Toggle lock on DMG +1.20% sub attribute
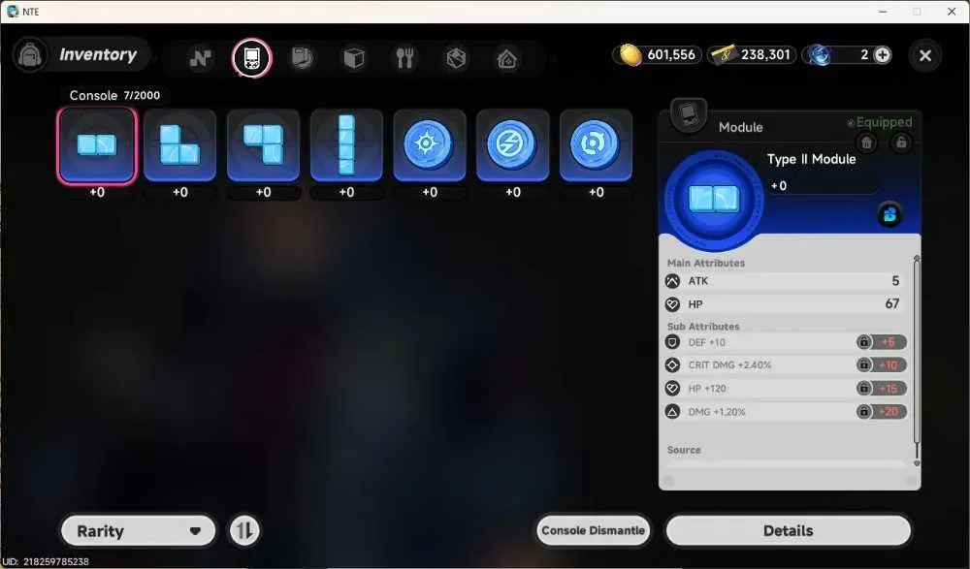The image size is (970, 569). [x=863, y=411]
